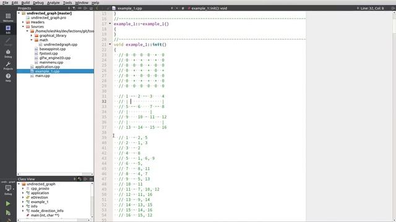
Task: Select example_1.cpp in the project tree
Action: coord(47,72)
